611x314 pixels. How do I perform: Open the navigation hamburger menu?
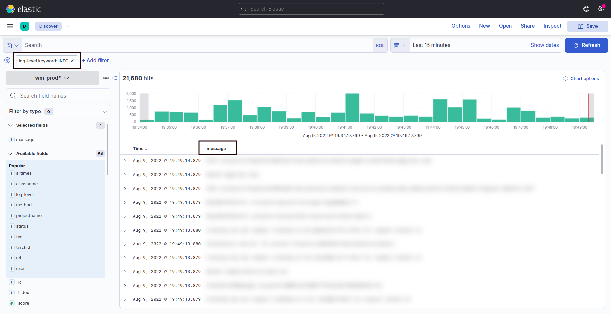10,26
